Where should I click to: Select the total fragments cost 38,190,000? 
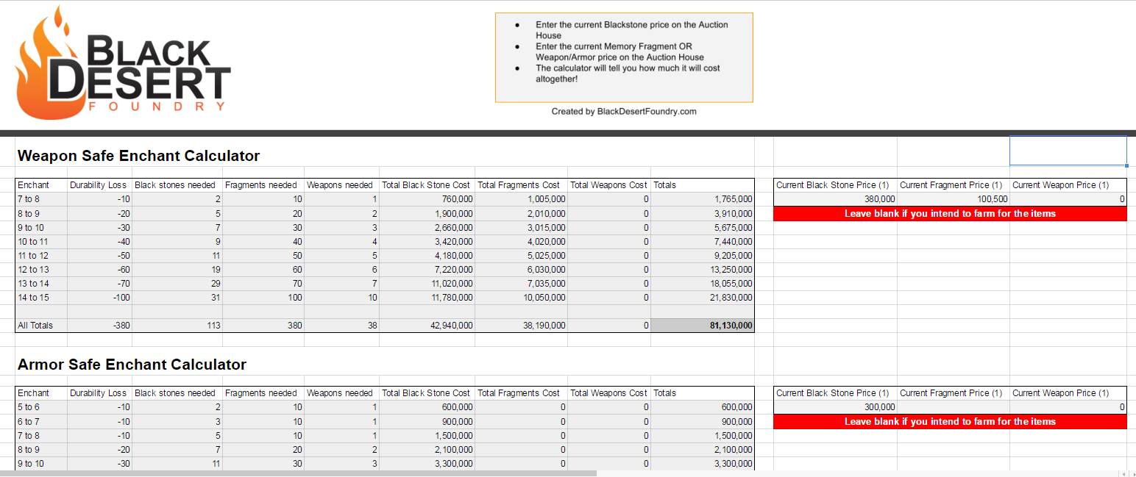pos(522,326)
